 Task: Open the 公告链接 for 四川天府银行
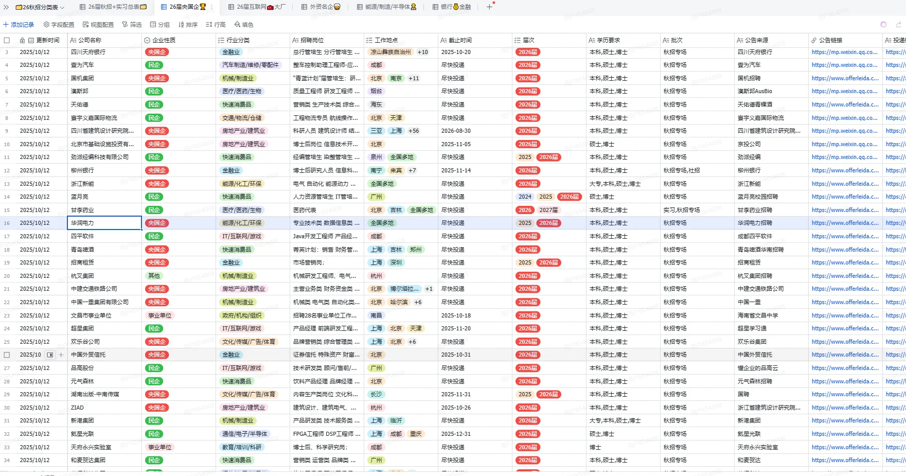tap(845, 52)
